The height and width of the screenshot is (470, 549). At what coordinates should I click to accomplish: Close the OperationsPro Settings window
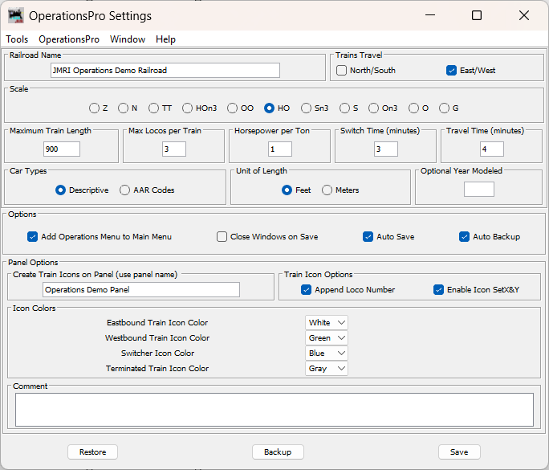pos(524,15)
